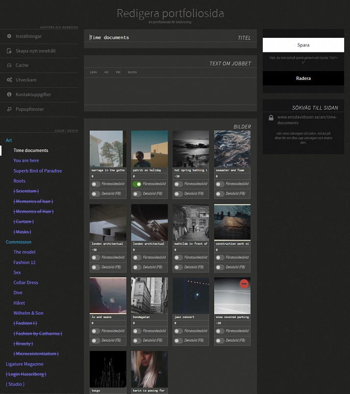350x394 pixels.
Task: Toggle Delabild (FB) for hot spring bathing
Action: point(178,194)
